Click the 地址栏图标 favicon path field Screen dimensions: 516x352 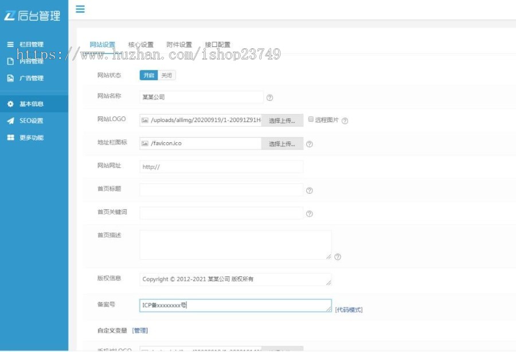(x=201, y=143)
